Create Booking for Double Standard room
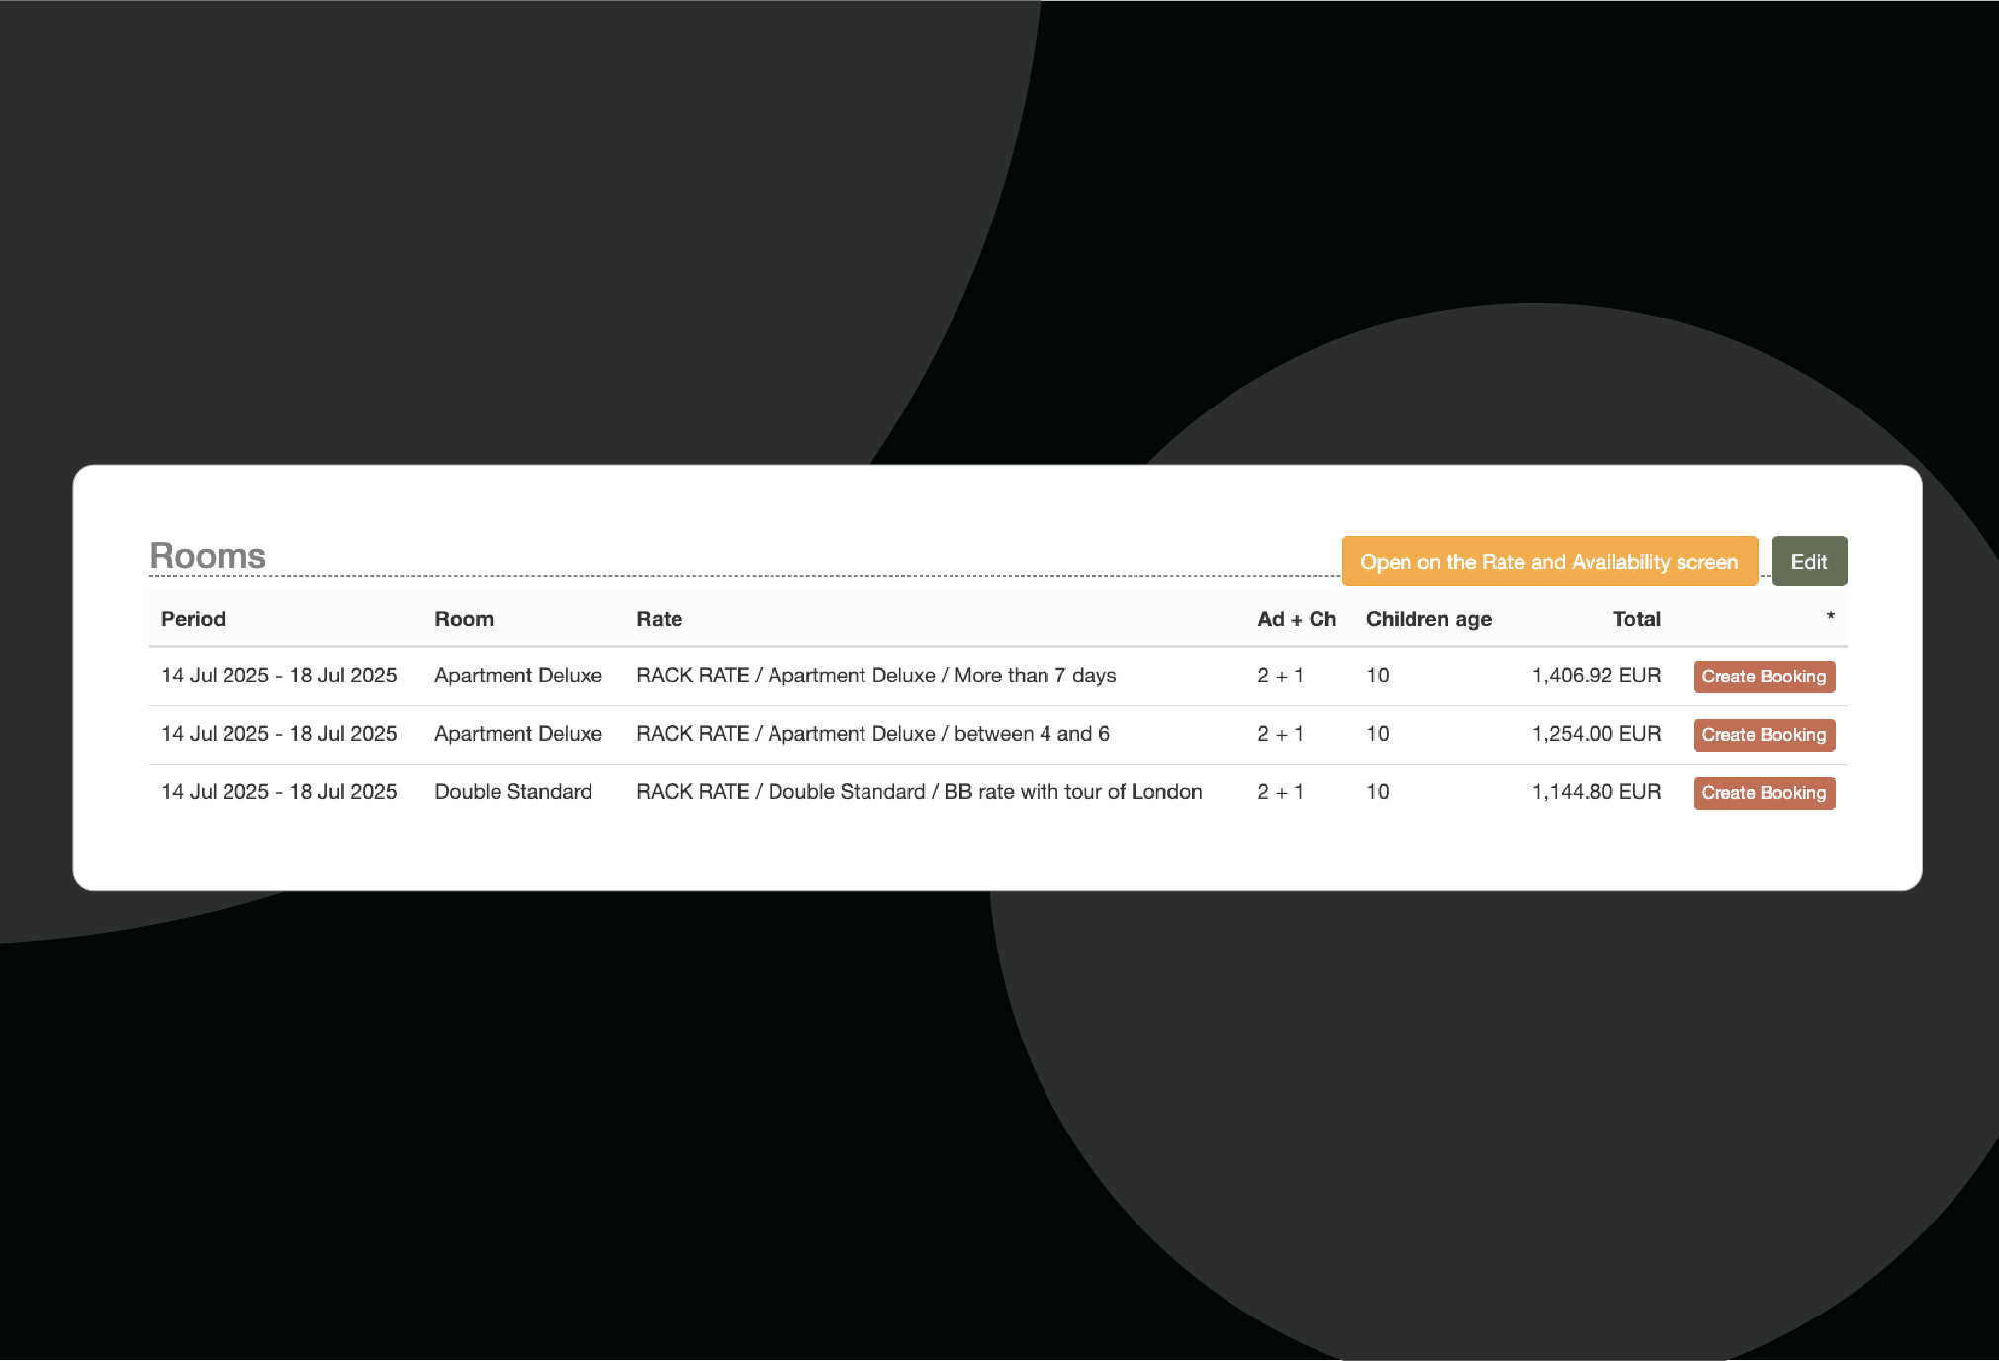Image resolution: width=1999 pixels, height=1361 pixels. click(x=1764, y=793)
